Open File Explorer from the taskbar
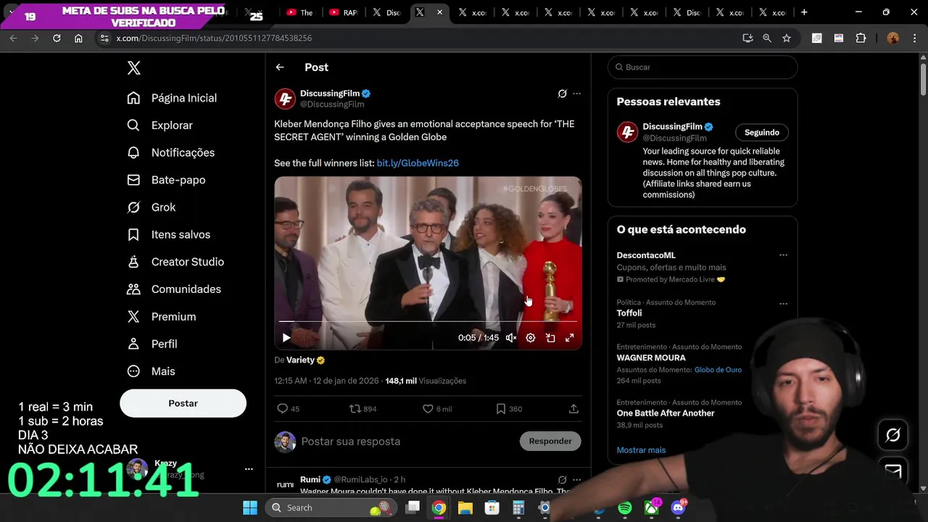The width and height of the screenshot is (928, 522). click(x=465, y=508)
